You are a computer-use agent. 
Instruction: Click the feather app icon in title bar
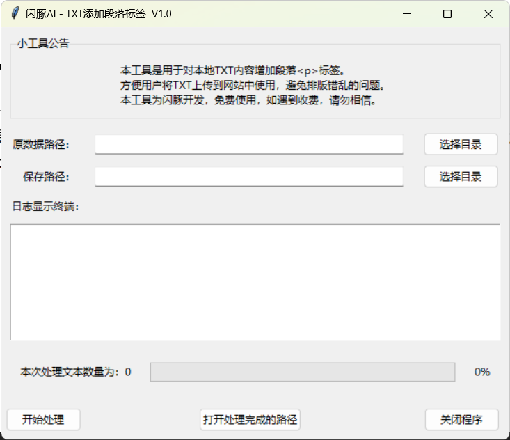pos(15,14)
